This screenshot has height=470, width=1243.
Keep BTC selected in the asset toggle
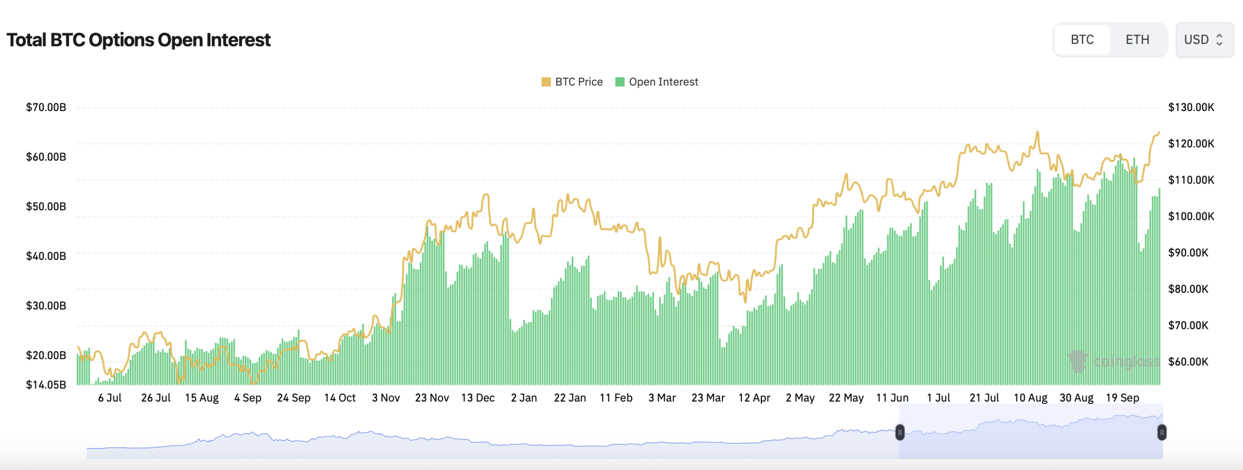coord(1083,39)
